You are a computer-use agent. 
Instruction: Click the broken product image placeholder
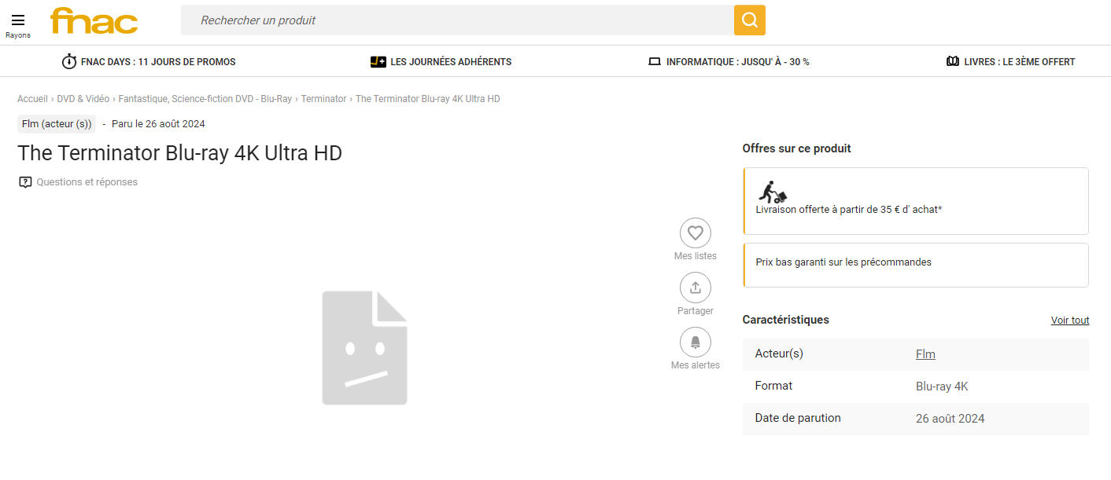pos(365,348)
